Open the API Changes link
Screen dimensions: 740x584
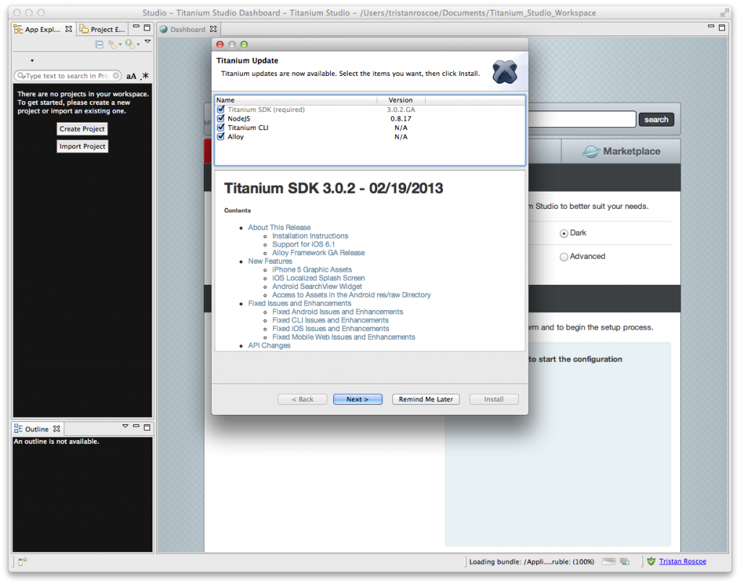[270, 345]
